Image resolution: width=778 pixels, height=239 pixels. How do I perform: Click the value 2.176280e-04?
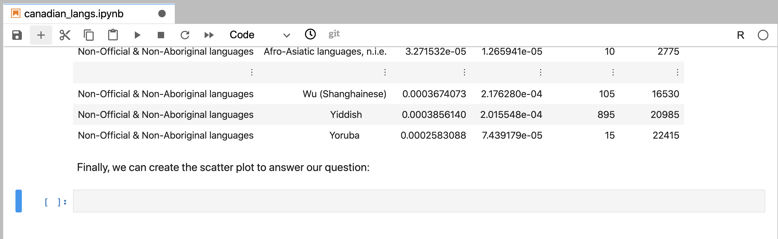click(x=512, y=94)
